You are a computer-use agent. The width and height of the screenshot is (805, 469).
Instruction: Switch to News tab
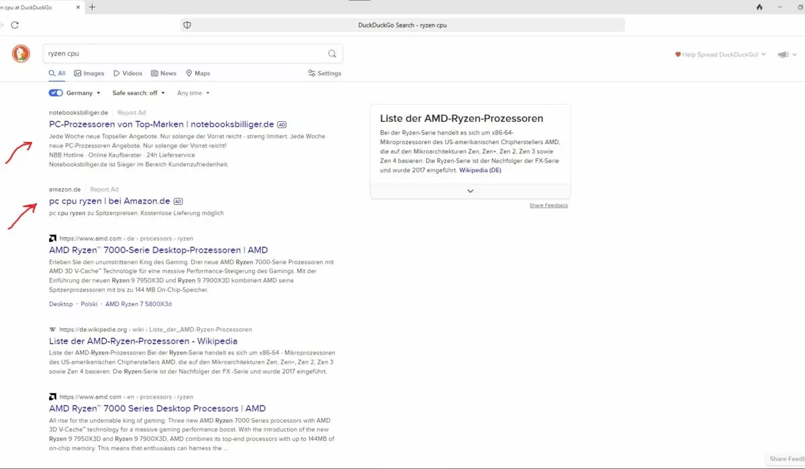[164, 73]
